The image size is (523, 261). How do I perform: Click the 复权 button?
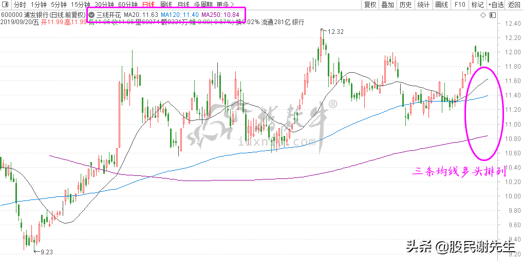pyautogui.click(x=370, y=5)
